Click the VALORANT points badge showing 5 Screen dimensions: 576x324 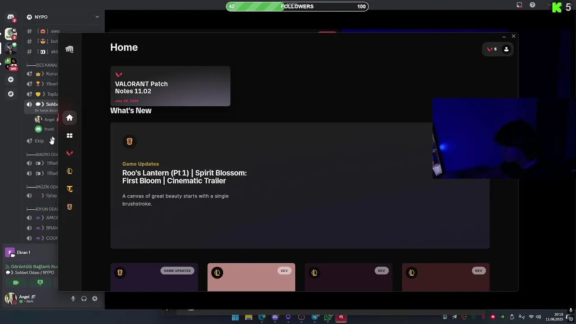point(492,49)
